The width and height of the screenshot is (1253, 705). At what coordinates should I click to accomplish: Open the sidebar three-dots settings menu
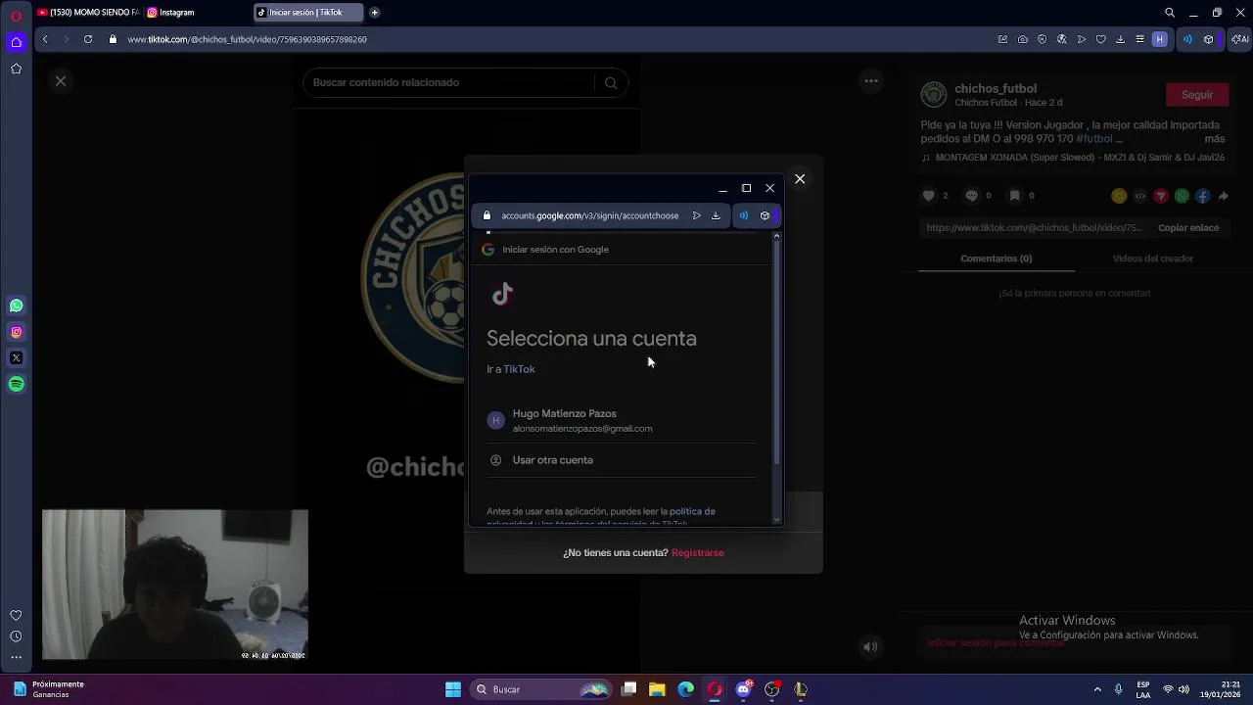(16, 657)
